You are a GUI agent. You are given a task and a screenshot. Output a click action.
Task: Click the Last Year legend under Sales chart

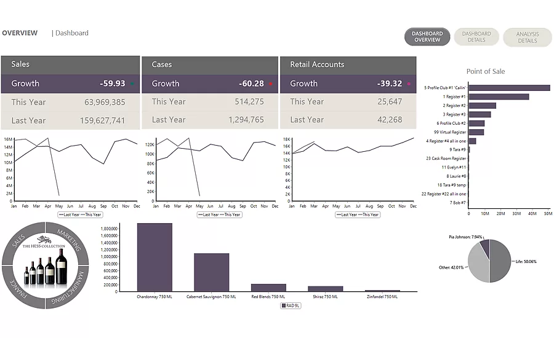[x=69, y=214]
